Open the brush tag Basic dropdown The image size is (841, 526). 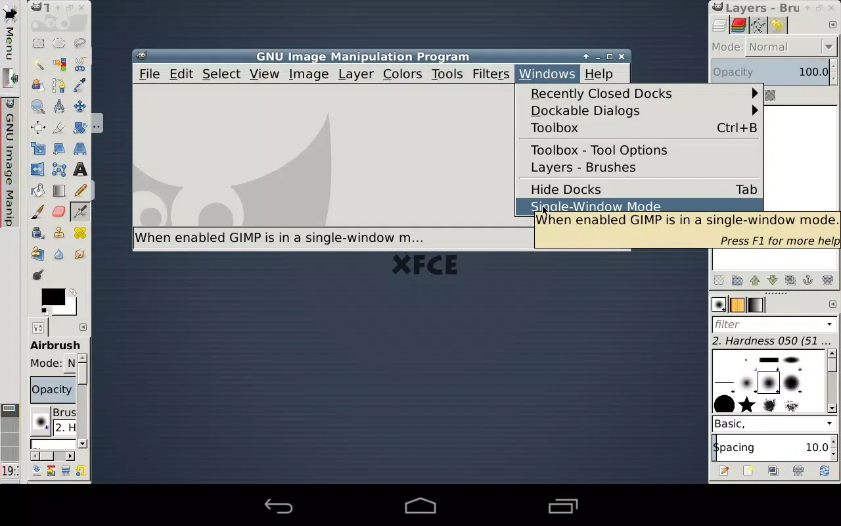click(x=774, y=423)
